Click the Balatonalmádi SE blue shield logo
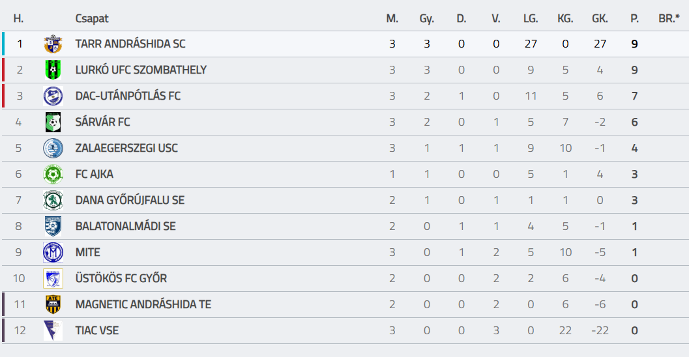Image resolution: width=689 pixels, height=357 pixels. point(53,227)
